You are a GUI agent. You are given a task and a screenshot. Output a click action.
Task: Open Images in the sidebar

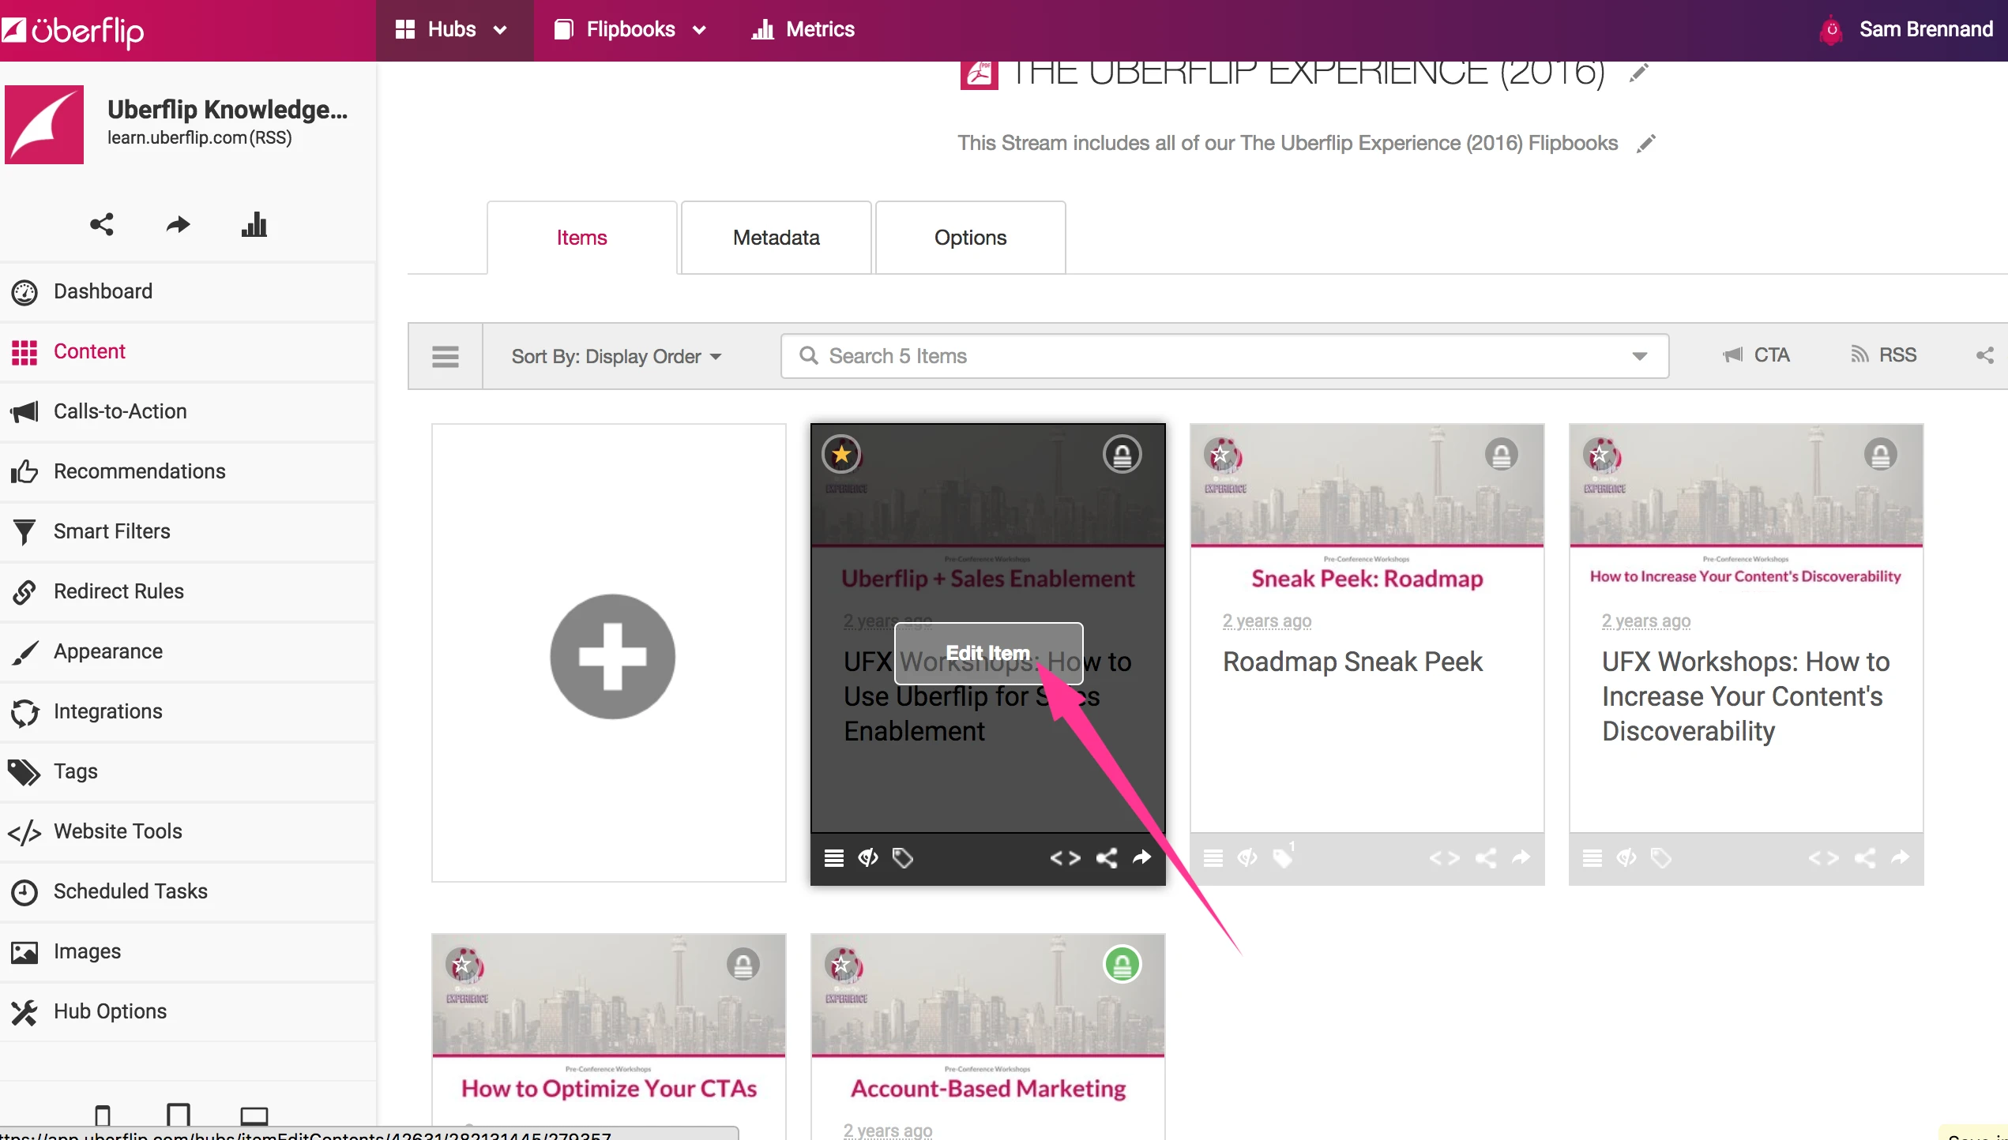pos(187,951)
